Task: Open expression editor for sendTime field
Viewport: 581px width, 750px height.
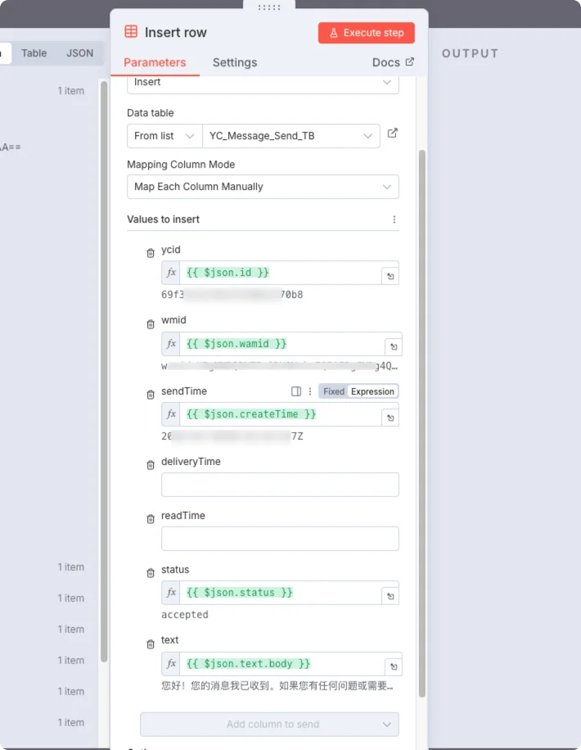Action: click(x=390, y=418)
